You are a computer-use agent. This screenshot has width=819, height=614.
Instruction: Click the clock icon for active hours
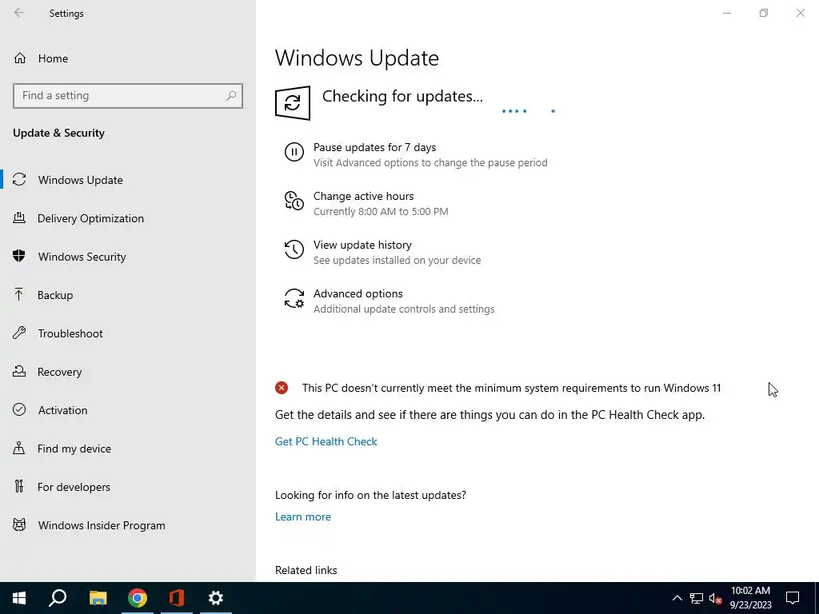[x=294, y=201]
